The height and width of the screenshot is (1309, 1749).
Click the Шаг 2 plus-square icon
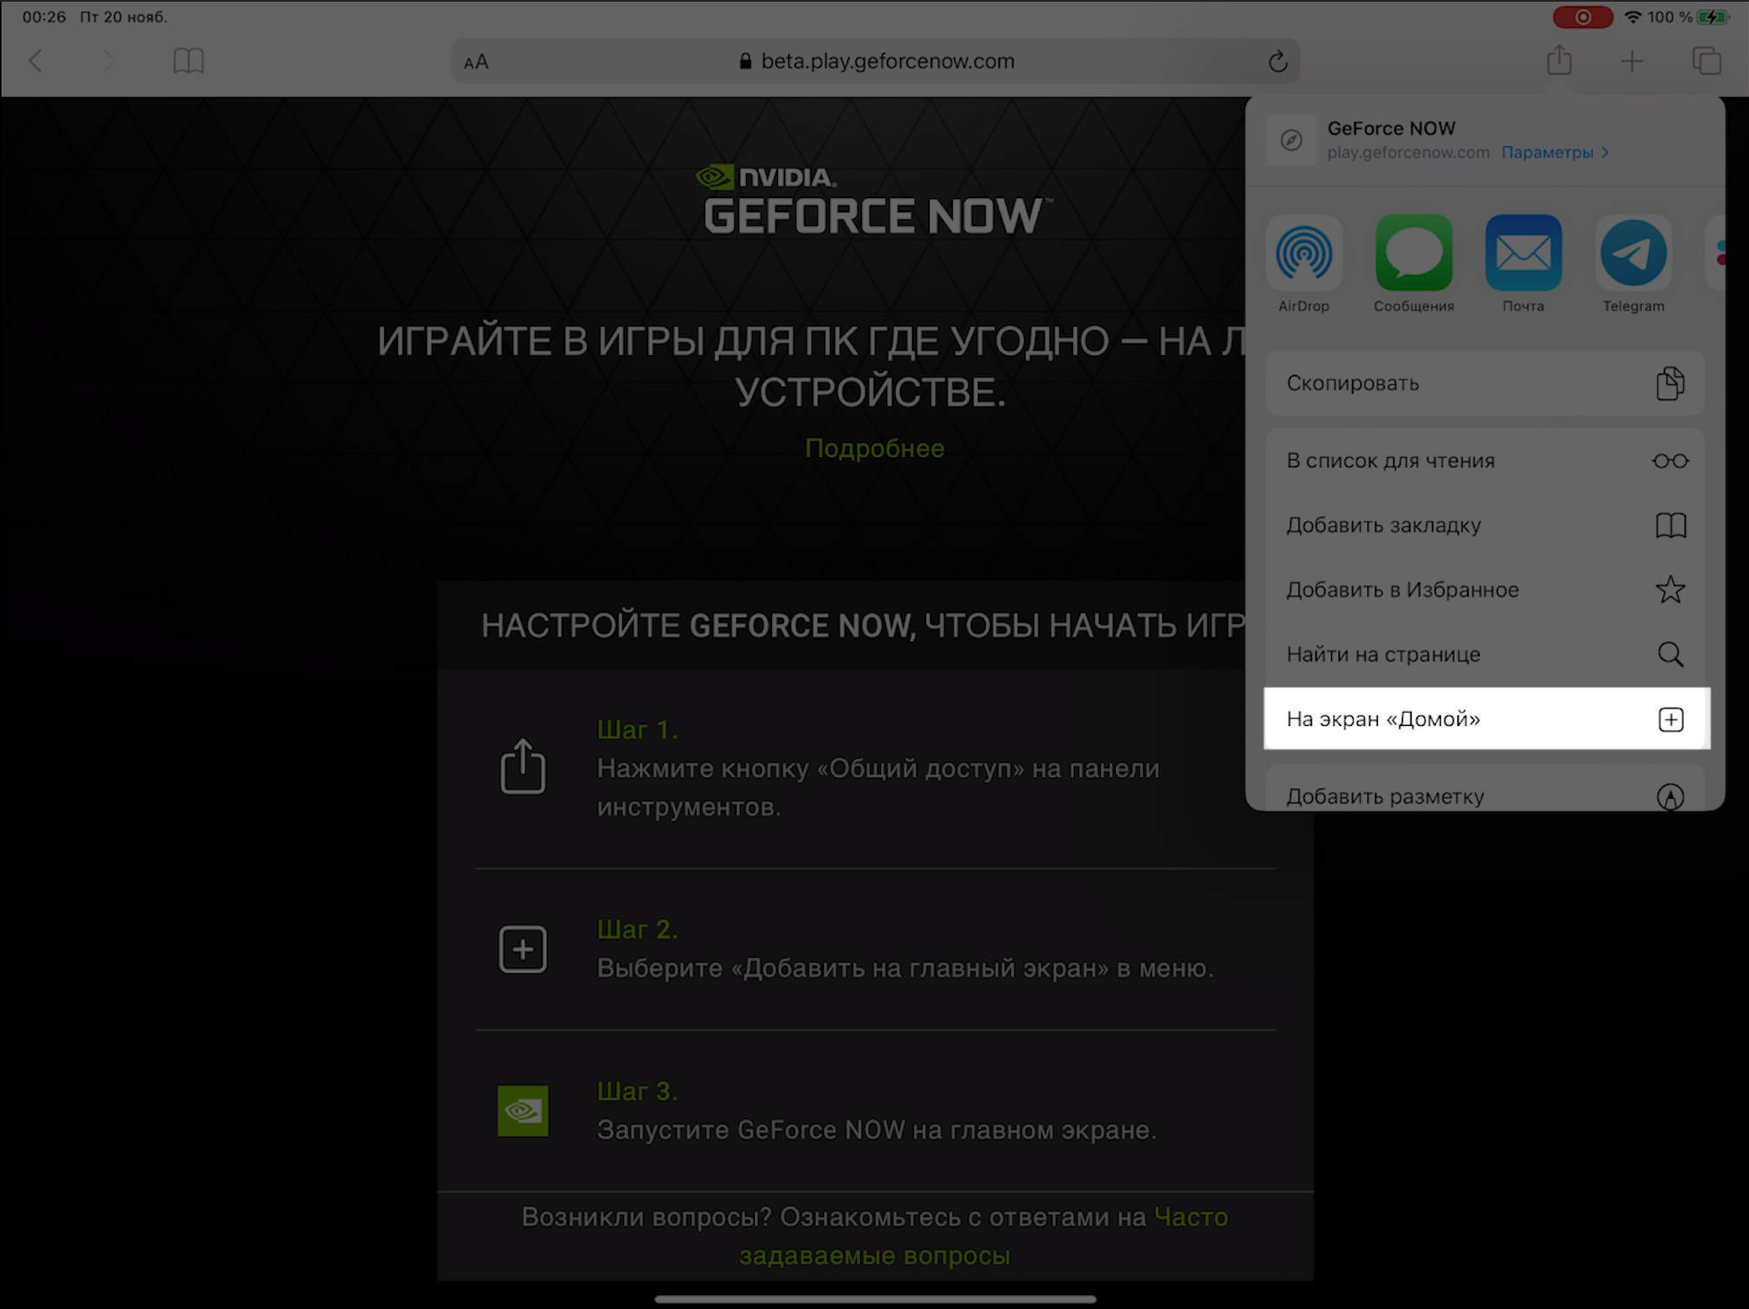pos(523,949)
